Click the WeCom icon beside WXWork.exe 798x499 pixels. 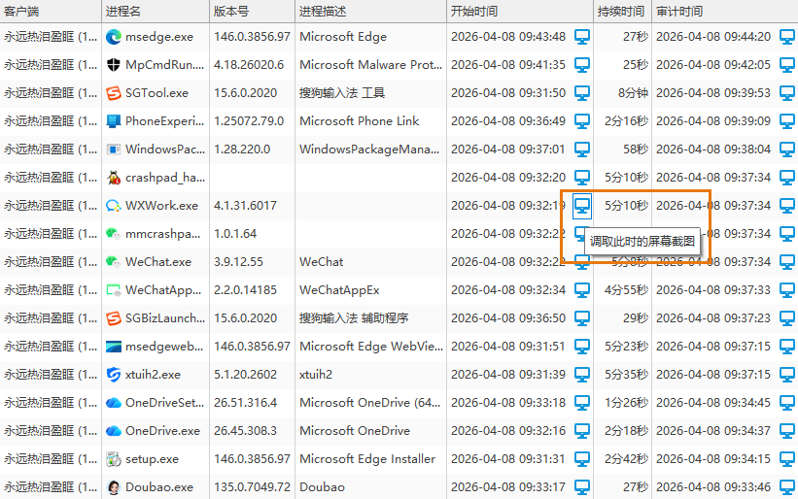(114, 206)
